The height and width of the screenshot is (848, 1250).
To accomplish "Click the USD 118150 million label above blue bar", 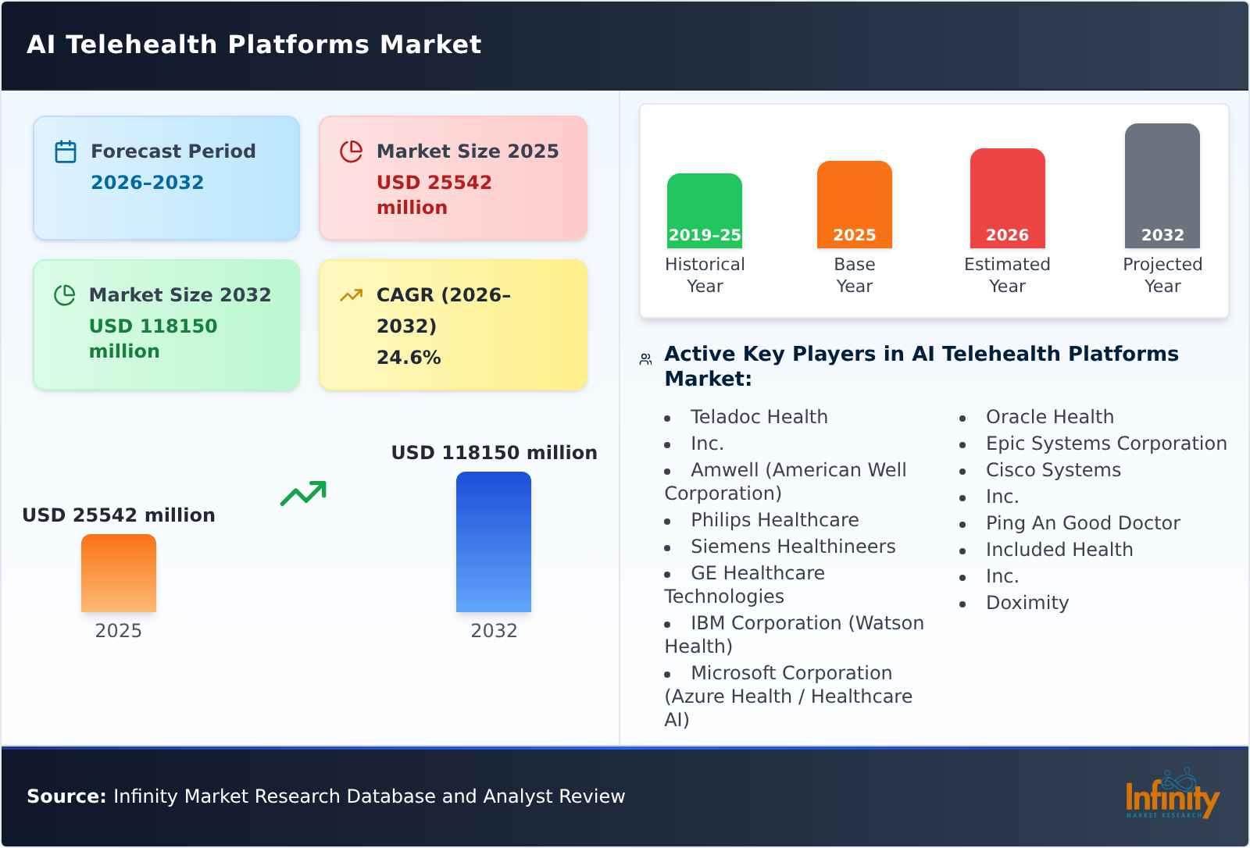I will [494, 453].
